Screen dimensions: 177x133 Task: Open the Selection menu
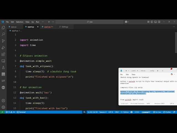pos(20,22)
